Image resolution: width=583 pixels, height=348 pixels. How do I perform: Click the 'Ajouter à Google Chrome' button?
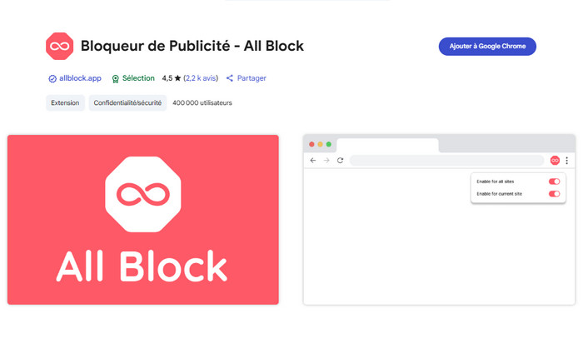coord(487,47)
